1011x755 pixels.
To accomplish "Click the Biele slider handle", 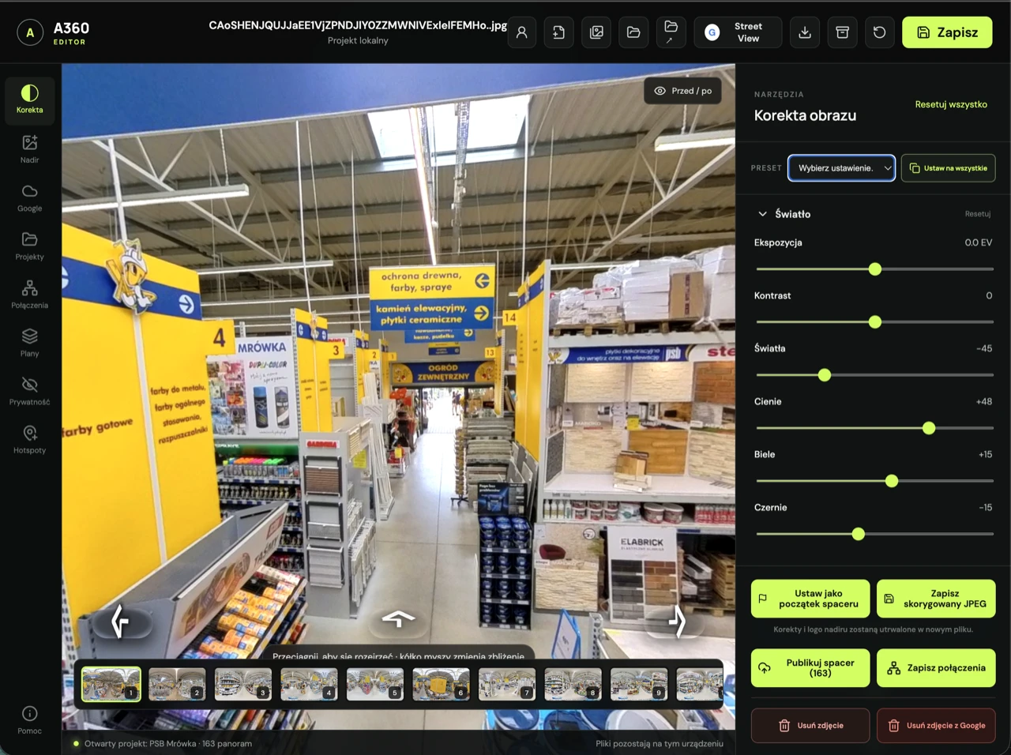I will (x=892, y=481).
